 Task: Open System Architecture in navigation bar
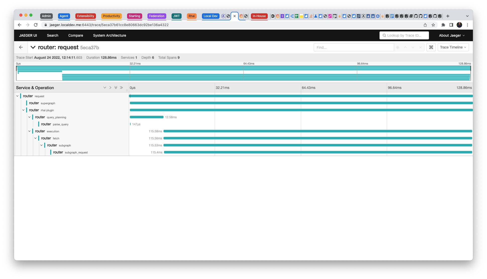tap(110, 35)
